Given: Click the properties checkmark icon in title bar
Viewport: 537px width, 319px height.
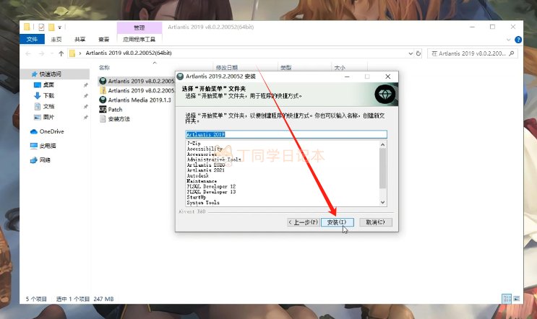Looking at the screenshot, I should [41, 27].
